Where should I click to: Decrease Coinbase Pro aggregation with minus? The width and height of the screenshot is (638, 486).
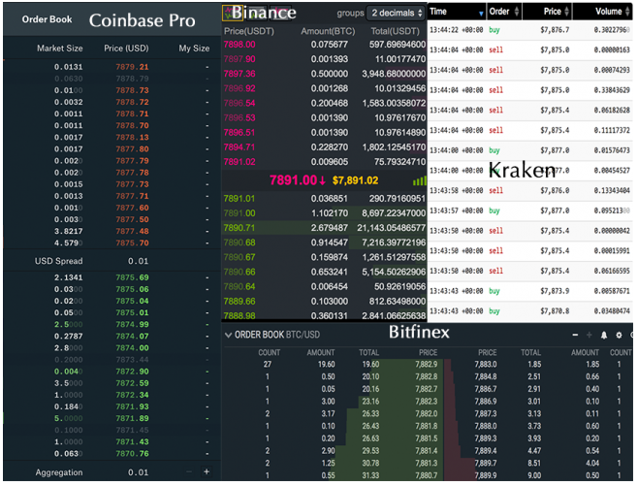(x=189, y=471)
